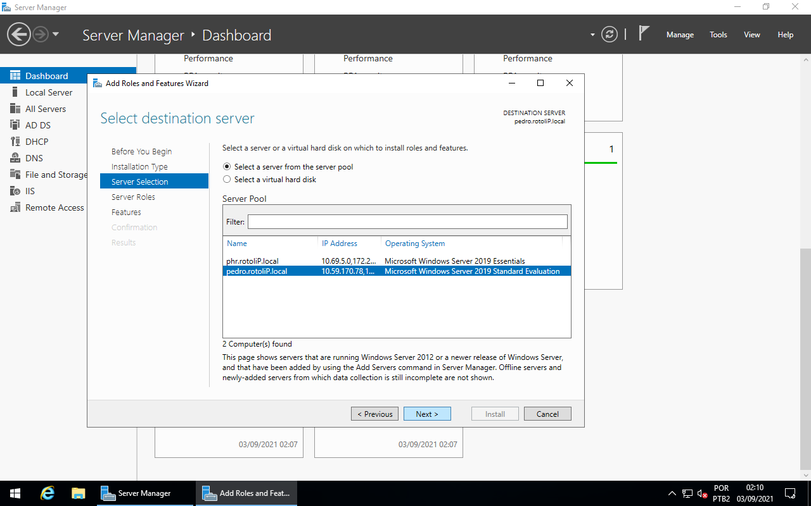This screenshot has height=506, width=811.
Task: Open the Notifications flag icon
Action: (644, 34)
